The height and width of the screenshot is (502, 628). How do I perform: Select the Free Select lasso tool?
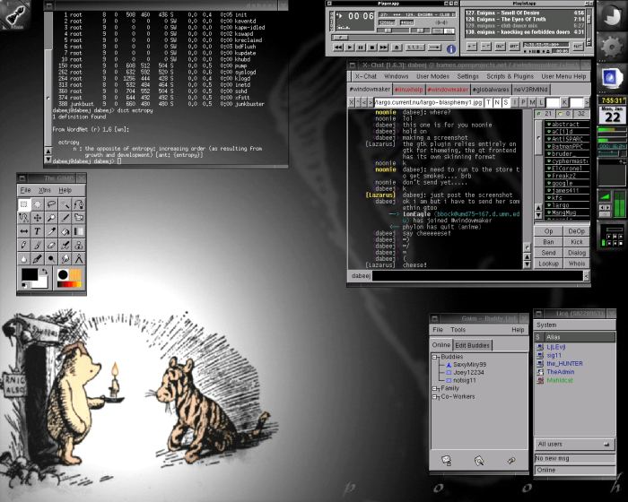51,204
